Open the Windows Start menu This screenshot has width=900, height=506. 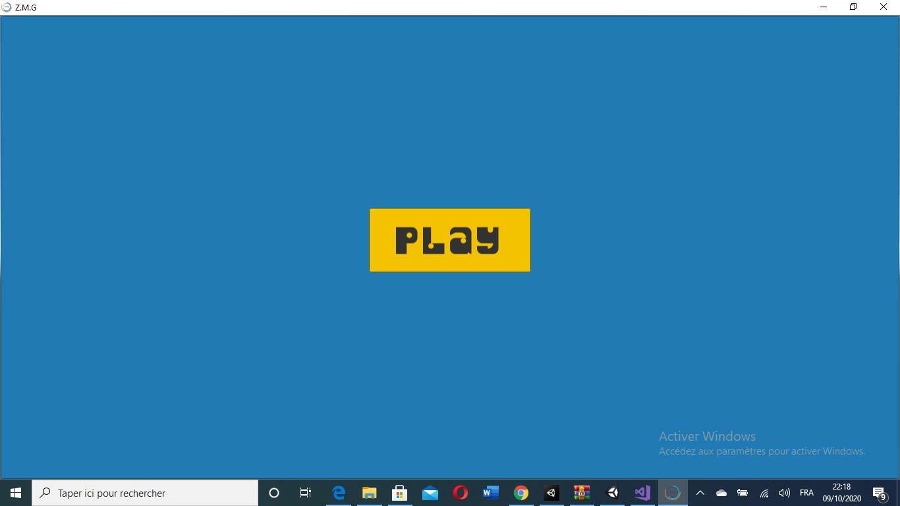click(16, 493)
